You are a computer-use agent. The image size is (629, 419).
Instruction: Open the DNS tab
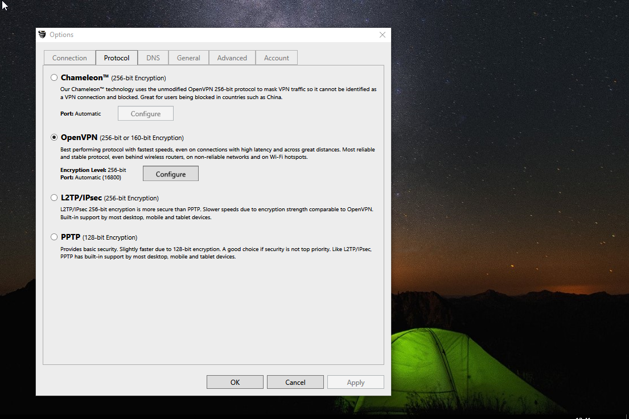(x=153, y=58)
